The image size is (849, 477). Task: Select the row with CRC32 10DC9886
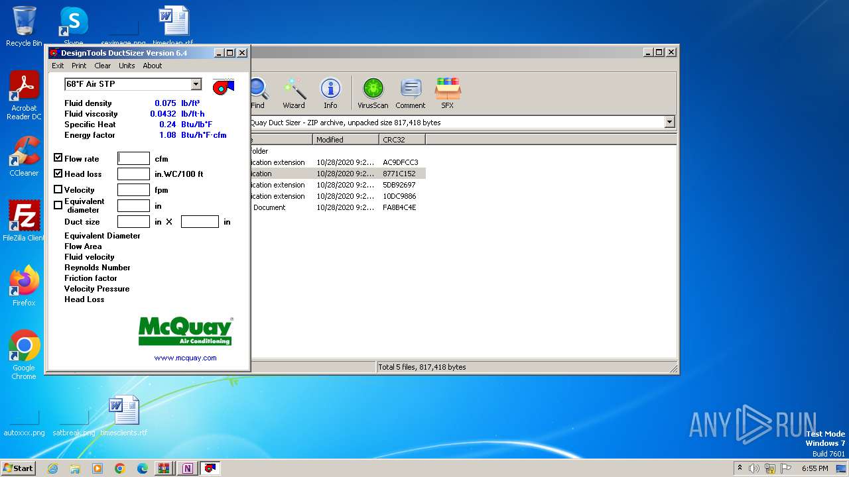338,196
